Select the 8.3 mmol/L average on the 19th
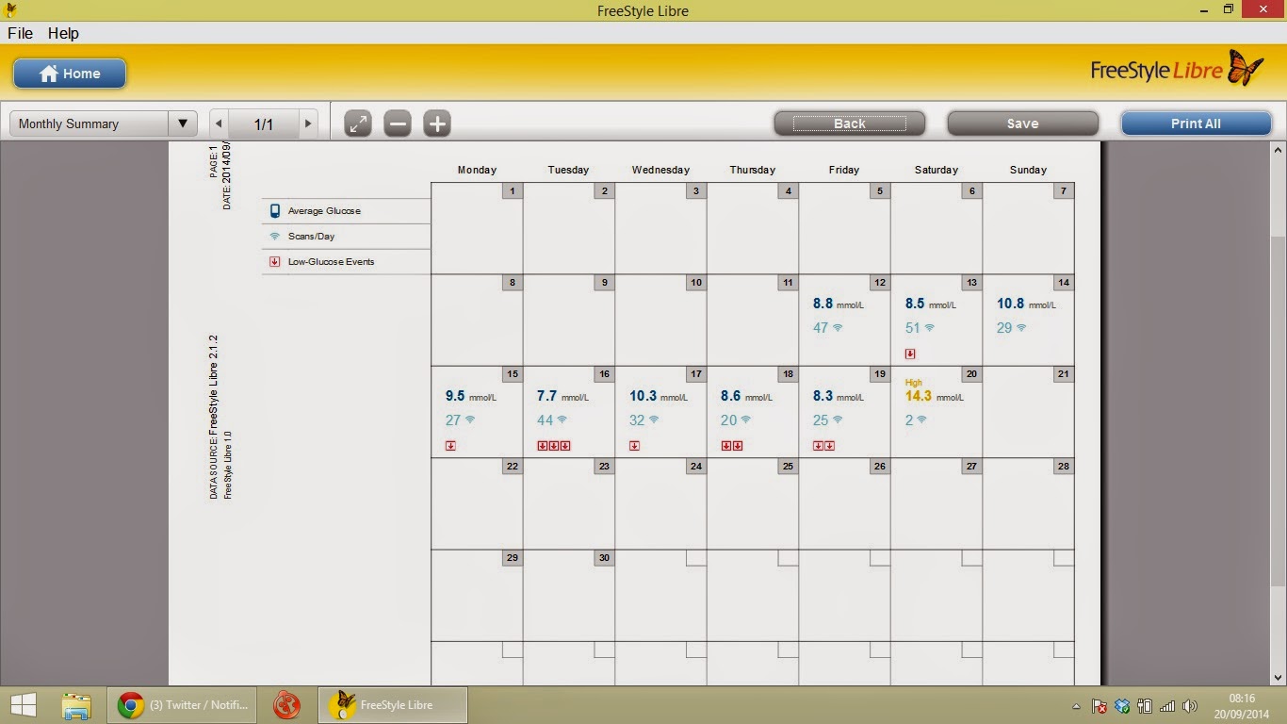The height and width of the screenshot is (724, 1287). [838, 397]
